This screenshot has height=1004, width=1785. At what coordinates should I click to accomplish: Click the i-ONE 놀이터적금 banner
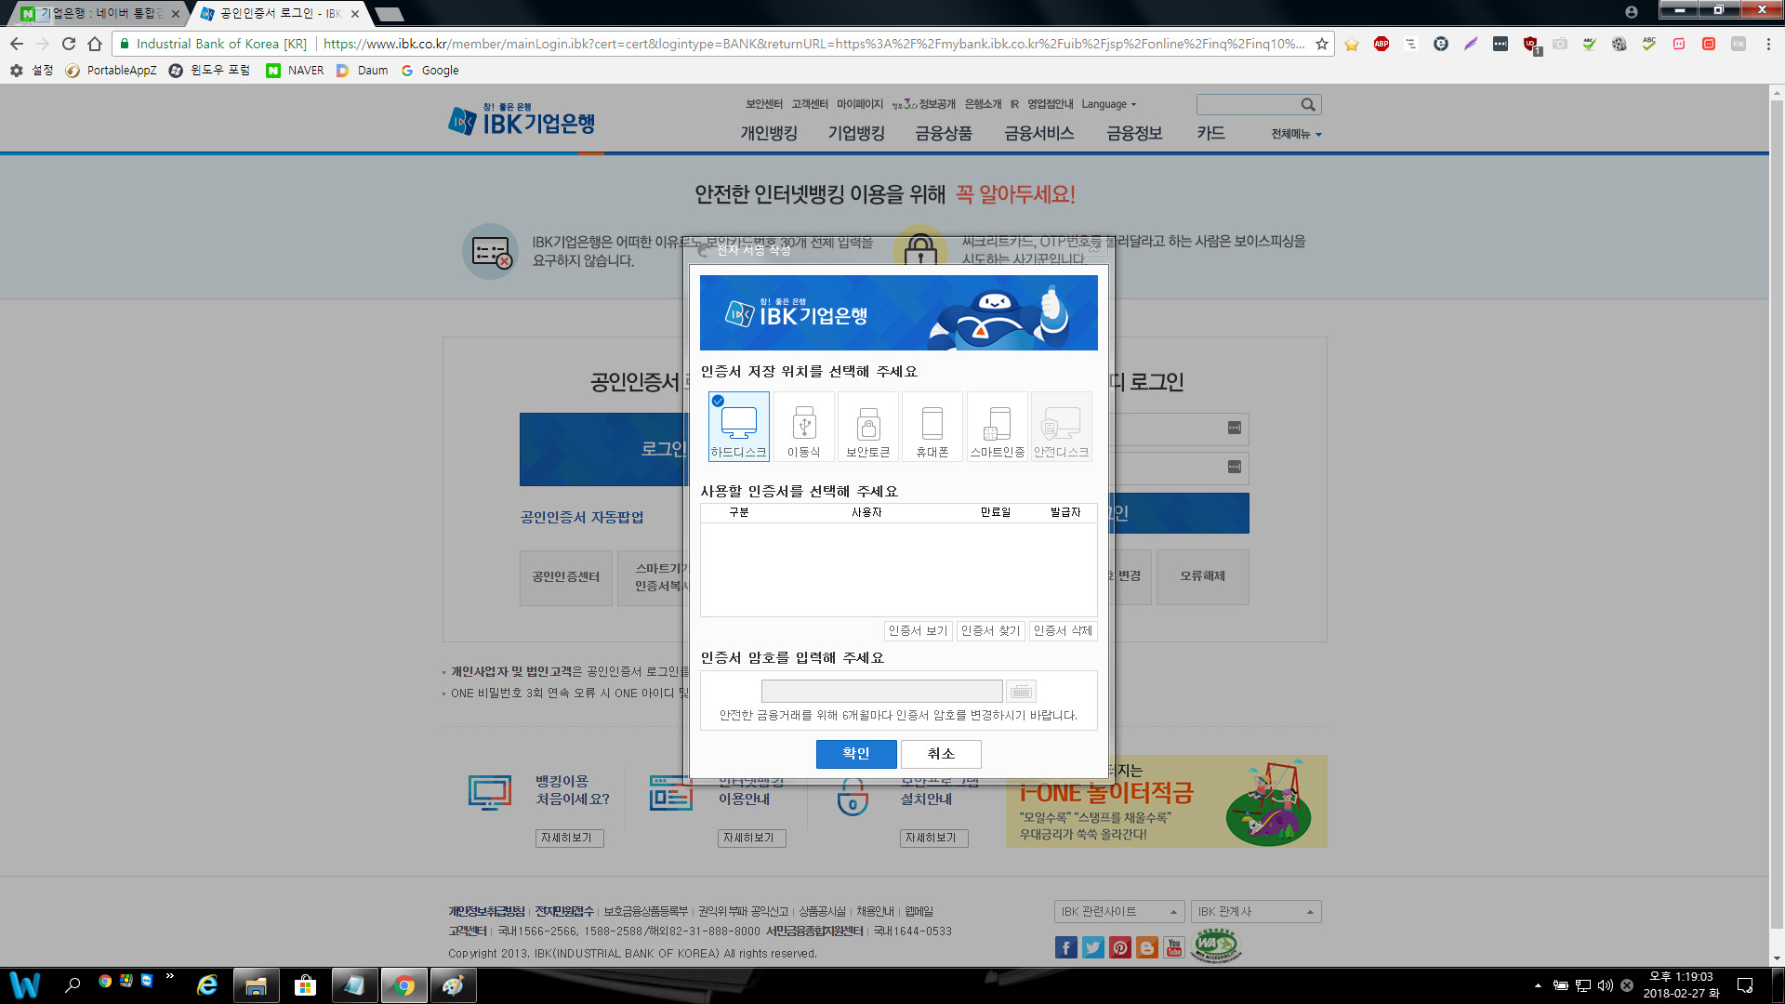[x=1166, y=801]
